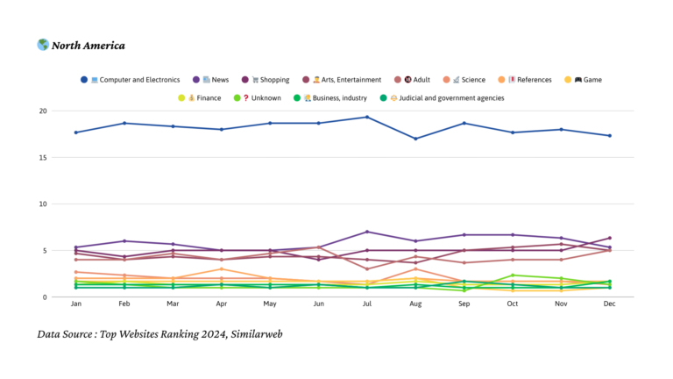This screenshot has width=673, height=379.
Task: Click the Science chart icon in the legend
Action: (x=455, y=80)
